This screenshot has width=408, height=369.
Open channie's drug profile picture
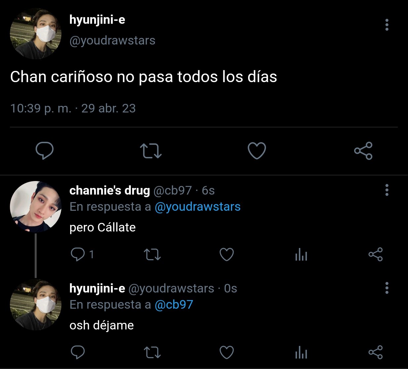coord(36,207)
